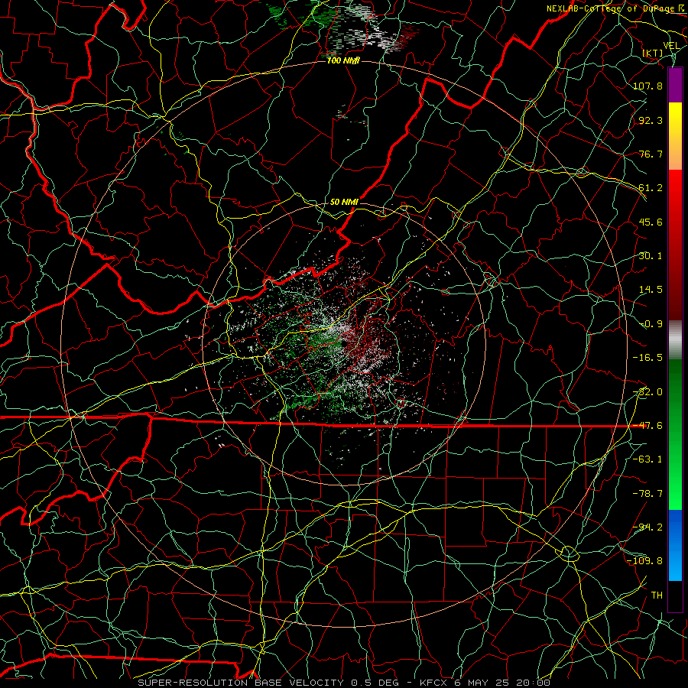This screenshot has width=688, height=688.
Task: Click the 30.1 velocity scale value
Action: [651, 255]
